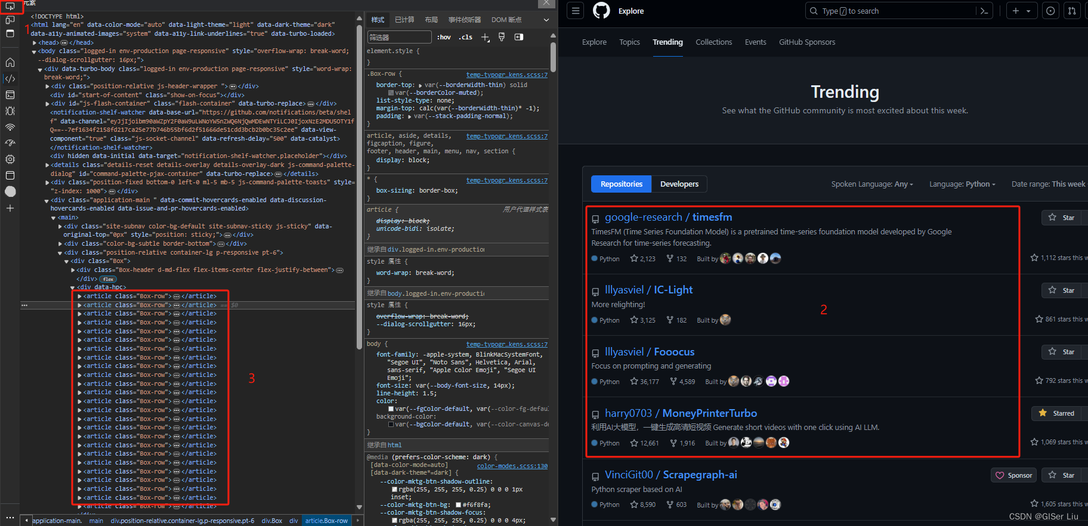Screen dimensions: 1088x526
Task: Open GitHub hamburger navigation menu
Action: click(x=576, y=11)
